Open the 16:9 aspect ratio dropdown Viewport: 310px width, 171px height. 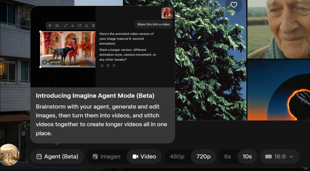point(279,156)
